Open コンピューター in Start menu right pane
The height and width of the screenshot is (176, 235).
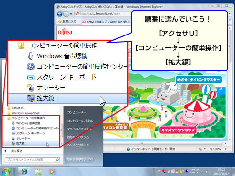tap(76, 112)
